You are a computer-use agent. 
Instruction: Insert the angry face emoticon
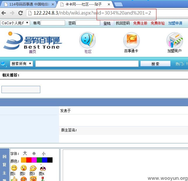pyautogui.click(x=33, y=179)
